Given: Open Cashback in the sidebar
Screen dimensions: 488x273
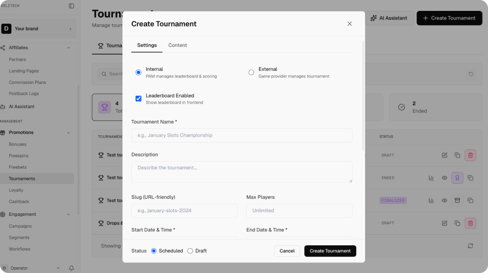Looking at the screenshot, I should pos(19,202).
